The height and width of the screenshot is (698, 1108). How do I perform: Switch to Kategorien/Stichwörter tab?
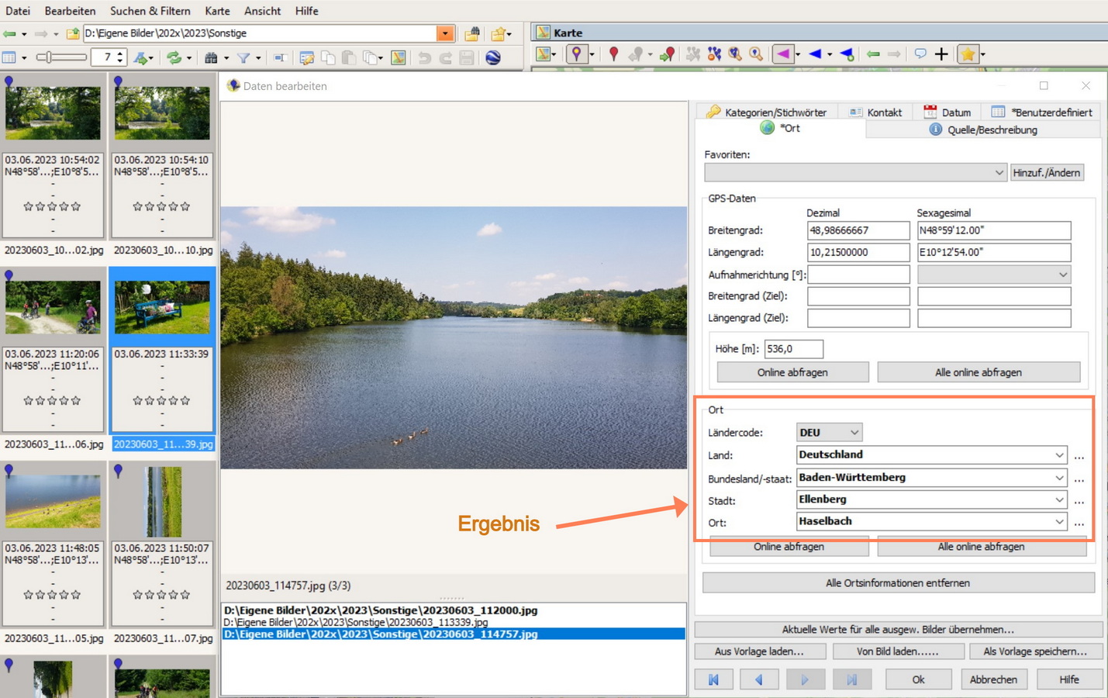[x=766, y=112]
